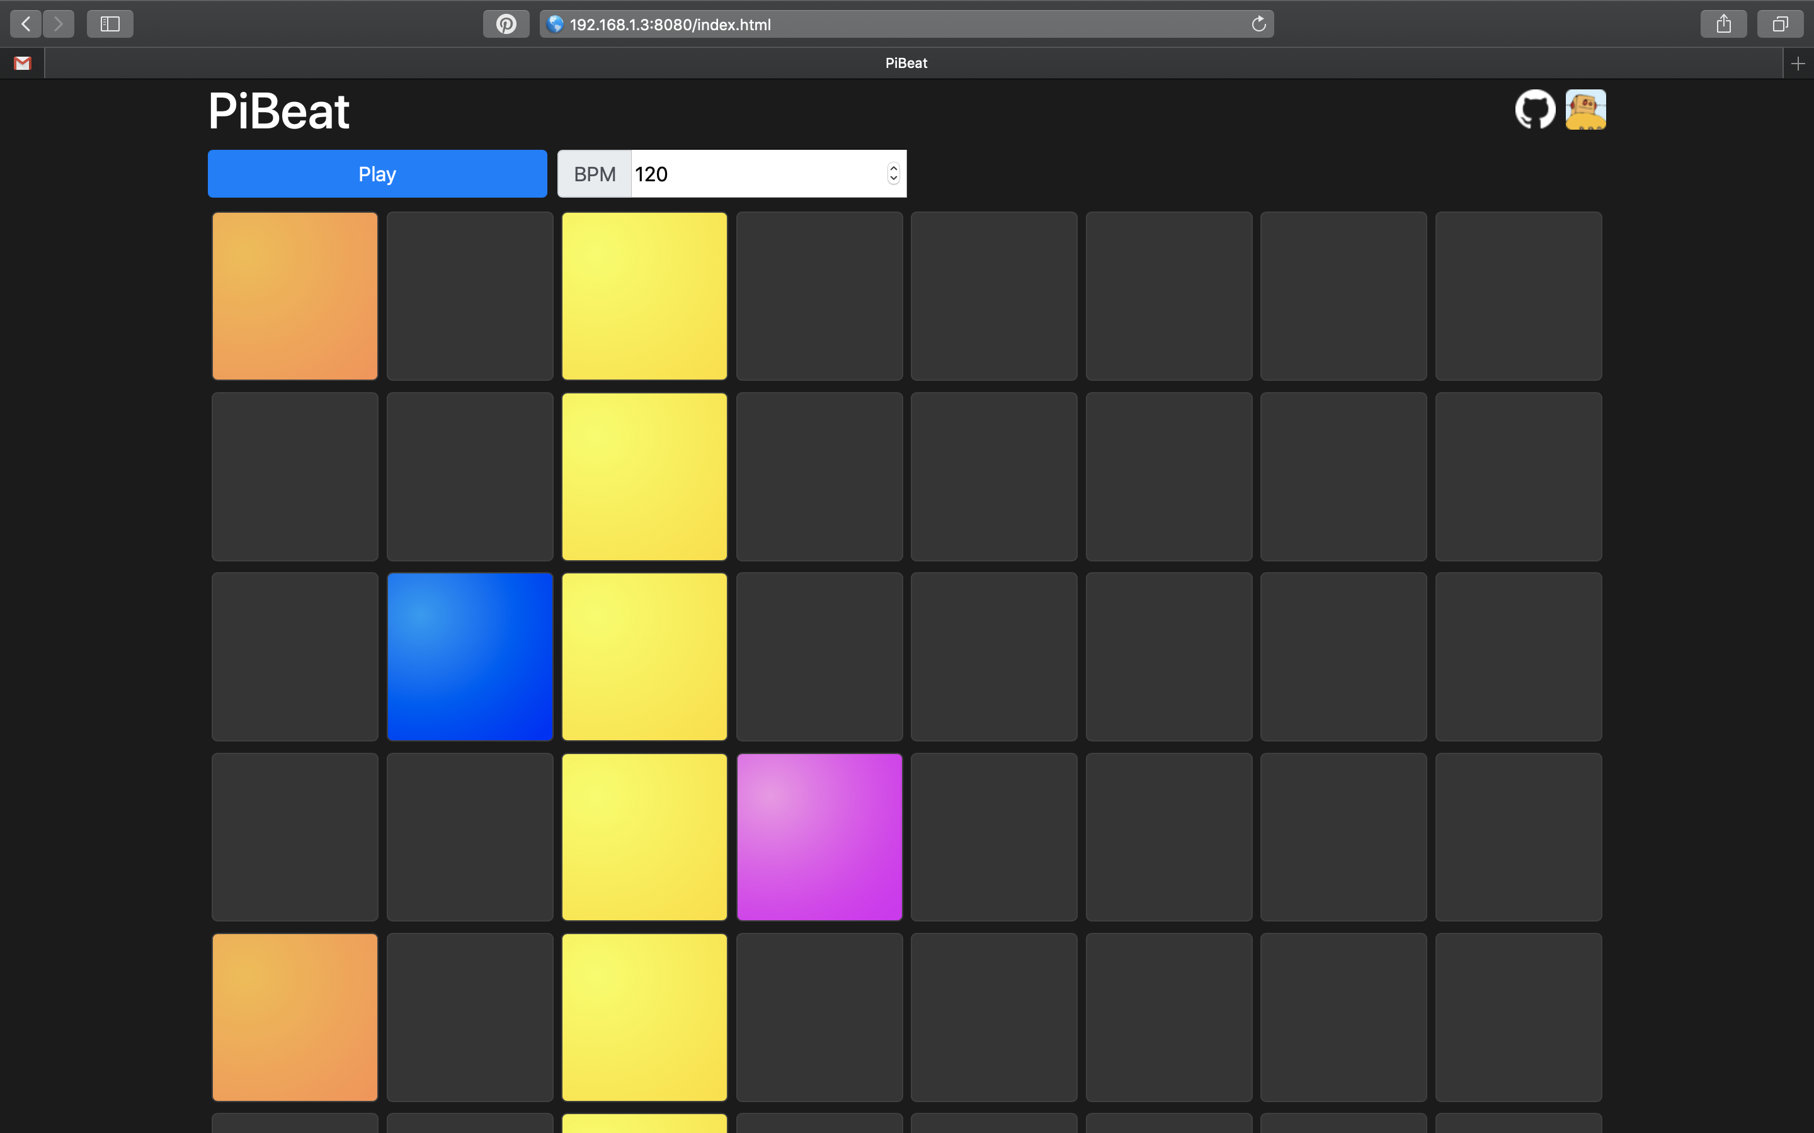Start playback with the Play button
Viewport: 1814px width, 1133px height.
377,173
